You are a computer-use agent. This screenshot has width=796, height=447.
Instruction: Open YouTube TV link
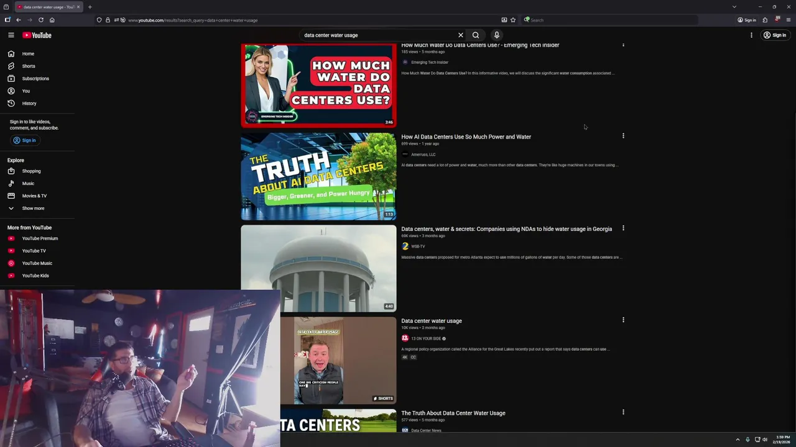coord(34,251)
